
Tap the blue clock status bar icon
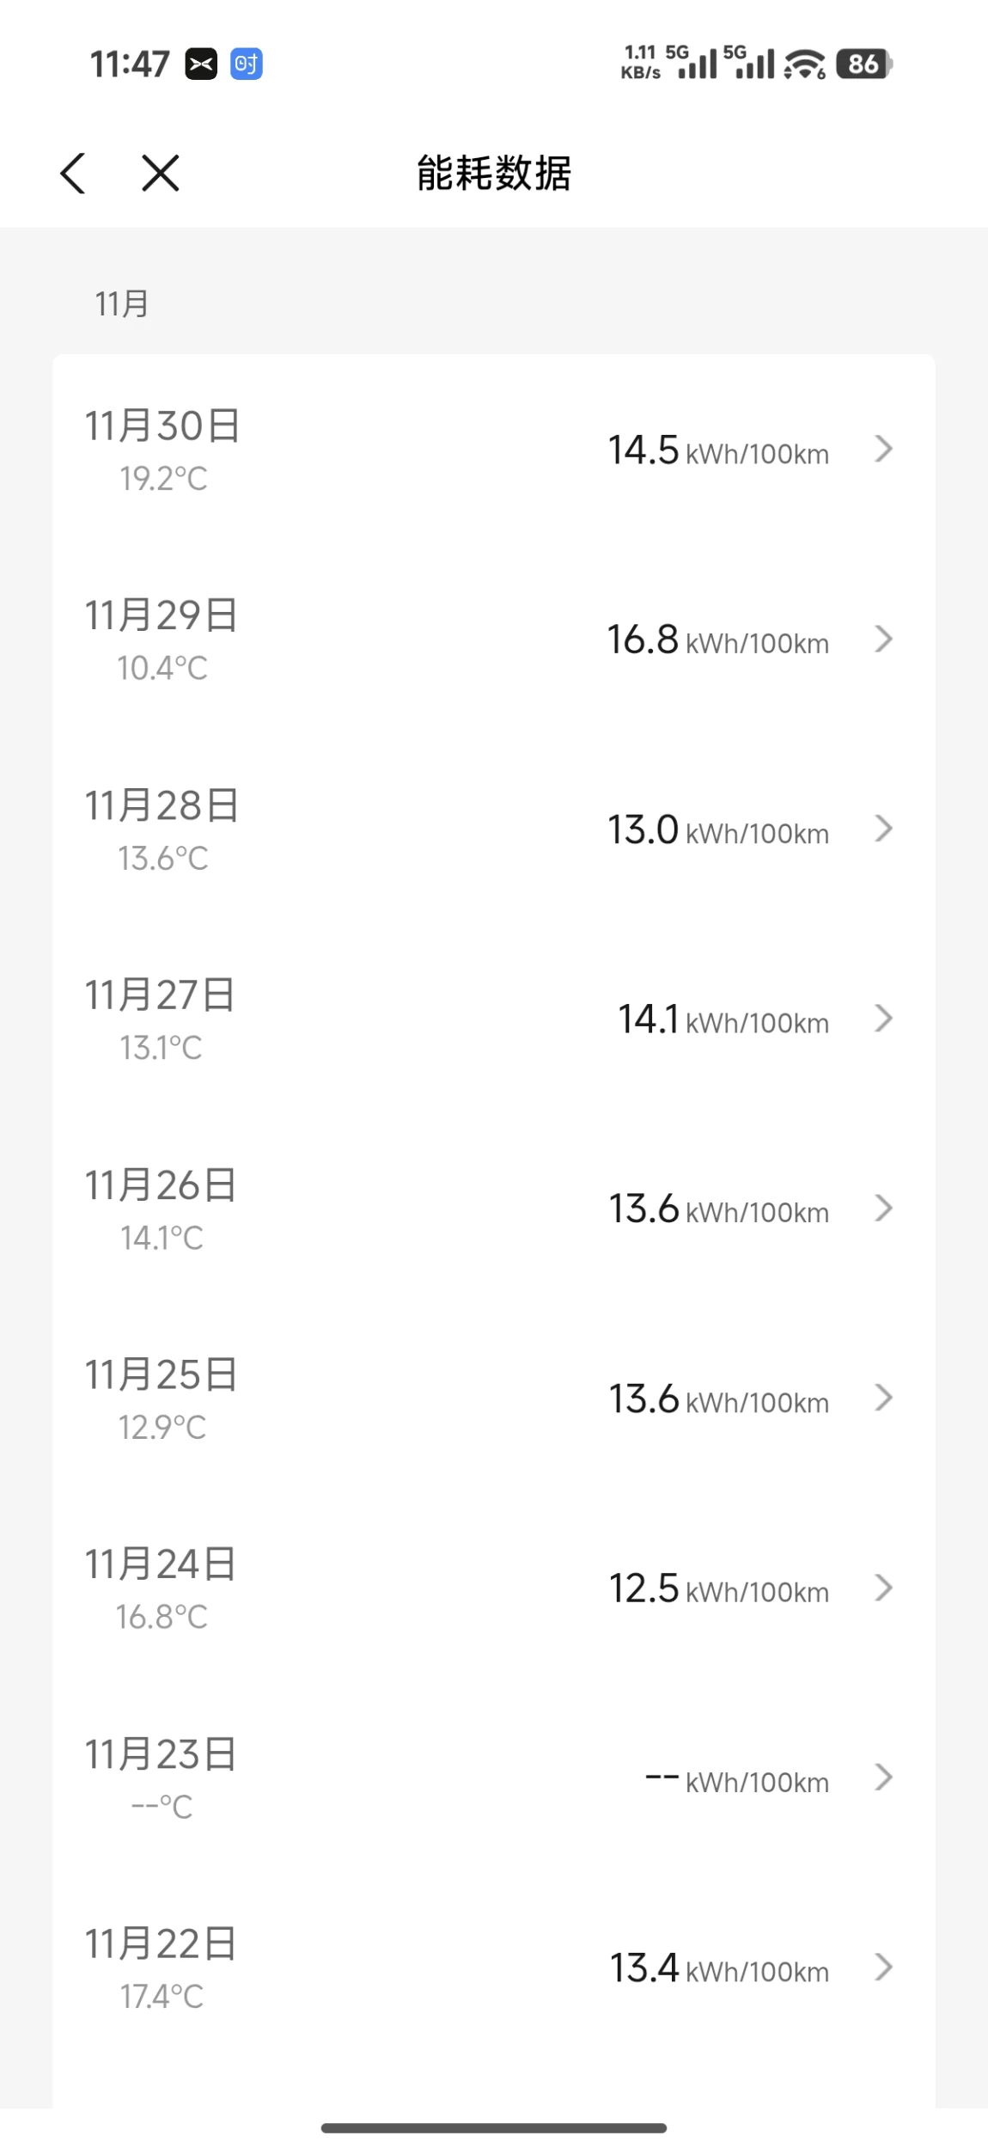coord(247,64)
